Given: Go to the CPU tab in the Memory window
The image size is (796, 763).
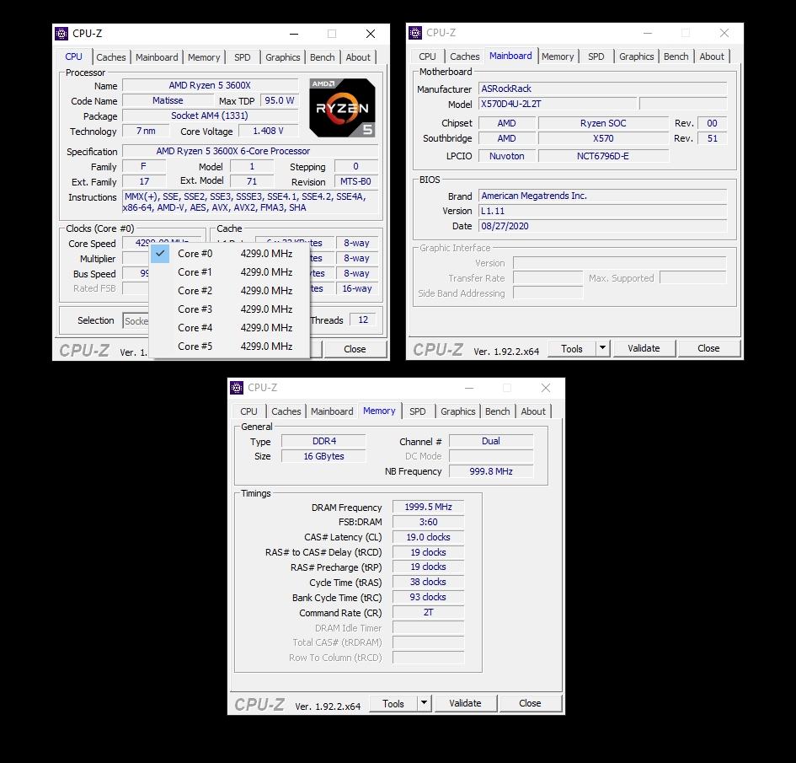Looking at the screenshot, I should [x=248, y=411].
